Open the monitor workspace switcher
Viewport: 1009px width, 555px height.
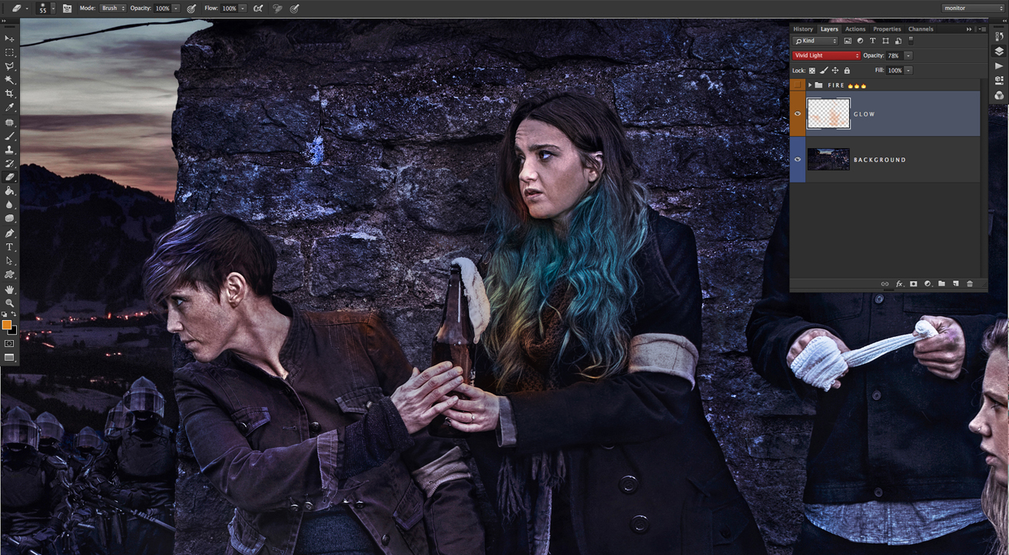click(974, 8)
